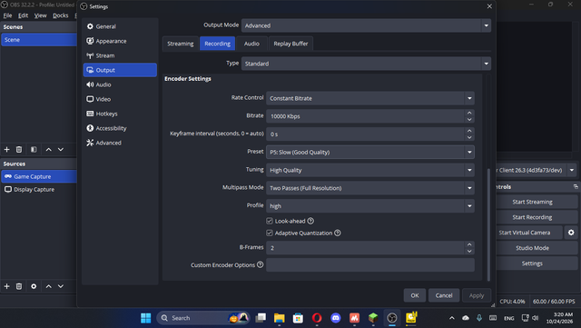This screenshot has width=581, height=328.
Task: Open the Multipass Mode dropdown
Action: click(x=370, y=188)
